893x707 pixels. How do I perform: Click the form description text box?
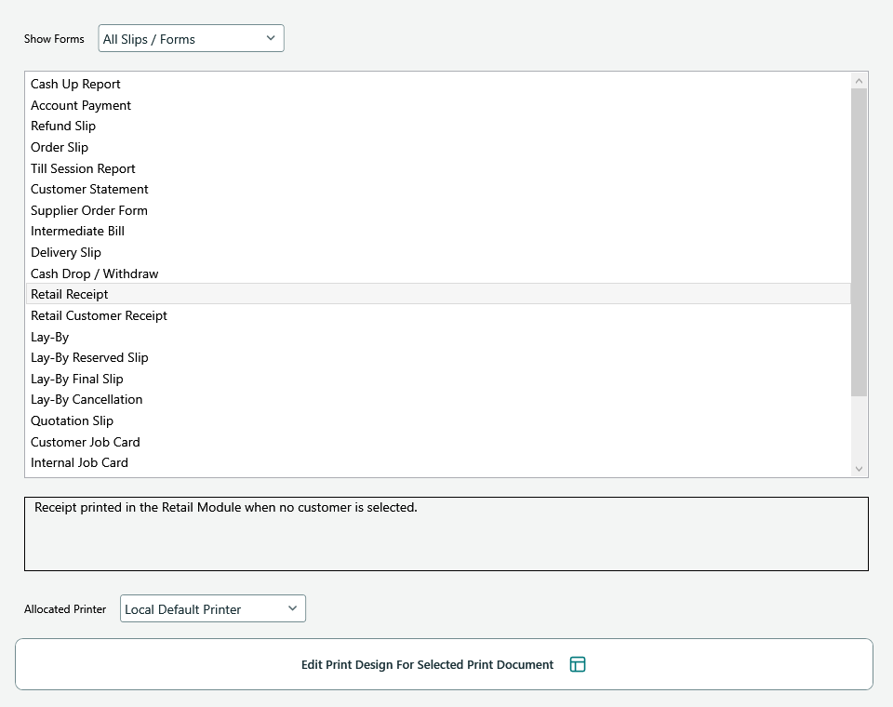pos(446,534)
